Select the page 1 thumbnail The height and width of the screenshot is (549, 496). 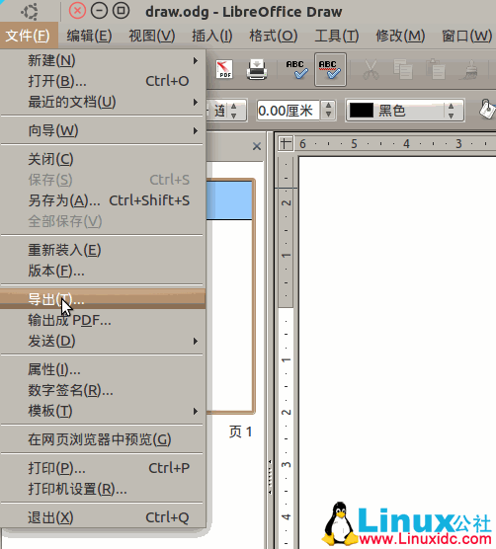click(x=229, y=296)
